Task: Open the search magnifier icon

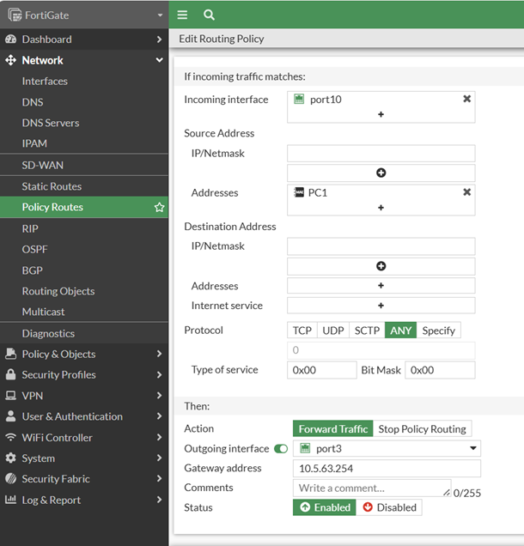Action: 209,15
